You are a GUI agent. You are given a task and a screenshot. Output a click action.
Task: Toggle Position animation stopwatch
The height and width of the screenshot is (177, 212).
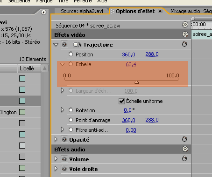[x=71, y=54]
